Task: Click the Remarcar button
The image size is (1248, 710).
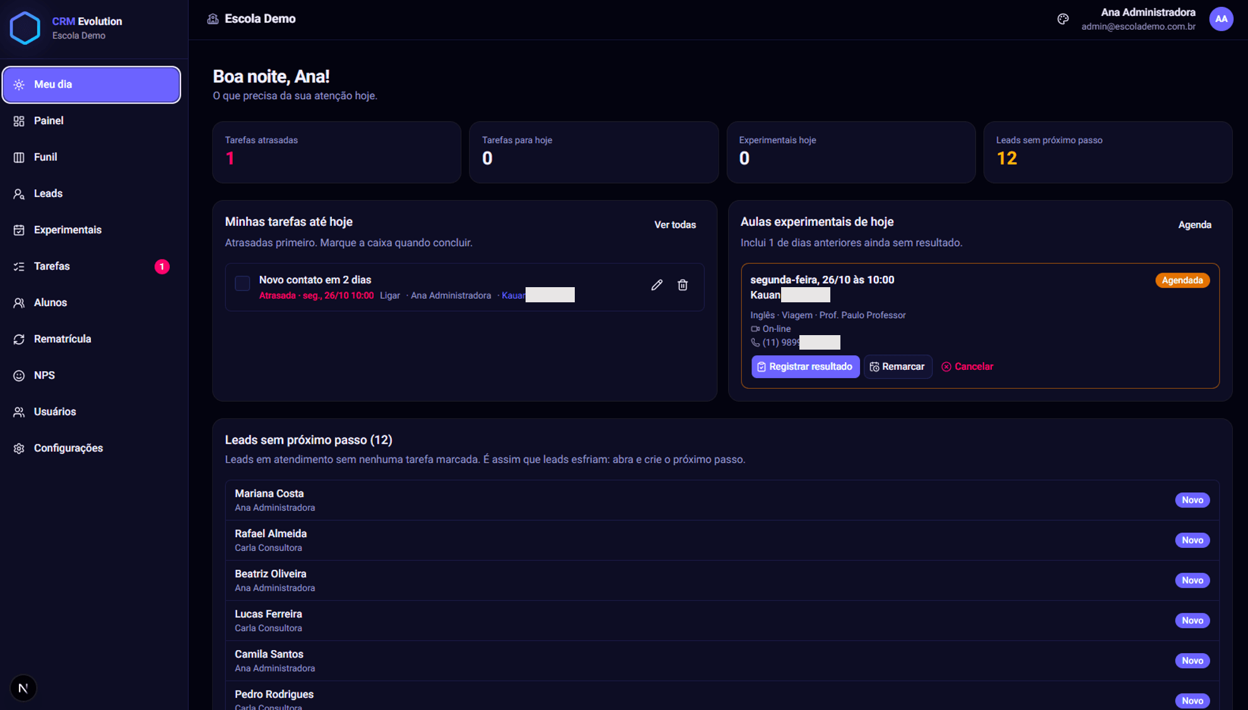Action: point(897,367)
